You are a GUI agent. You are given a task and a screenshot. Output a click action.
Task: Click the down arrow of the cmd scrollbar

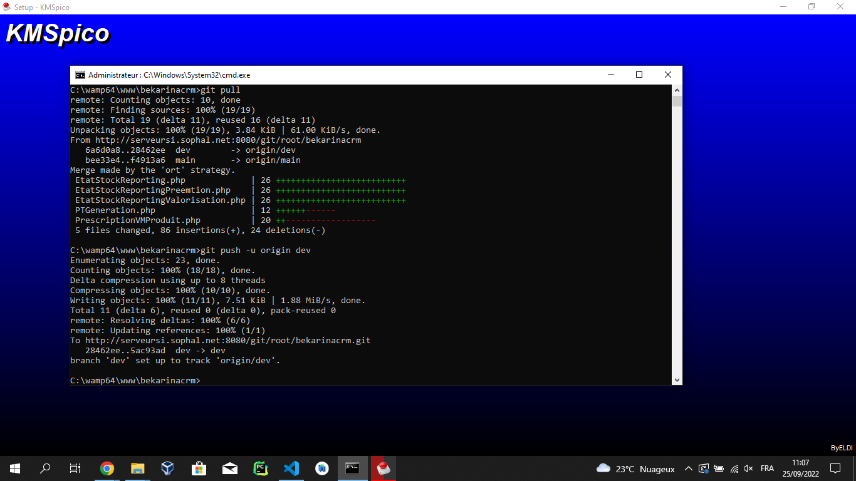[677, 380]
